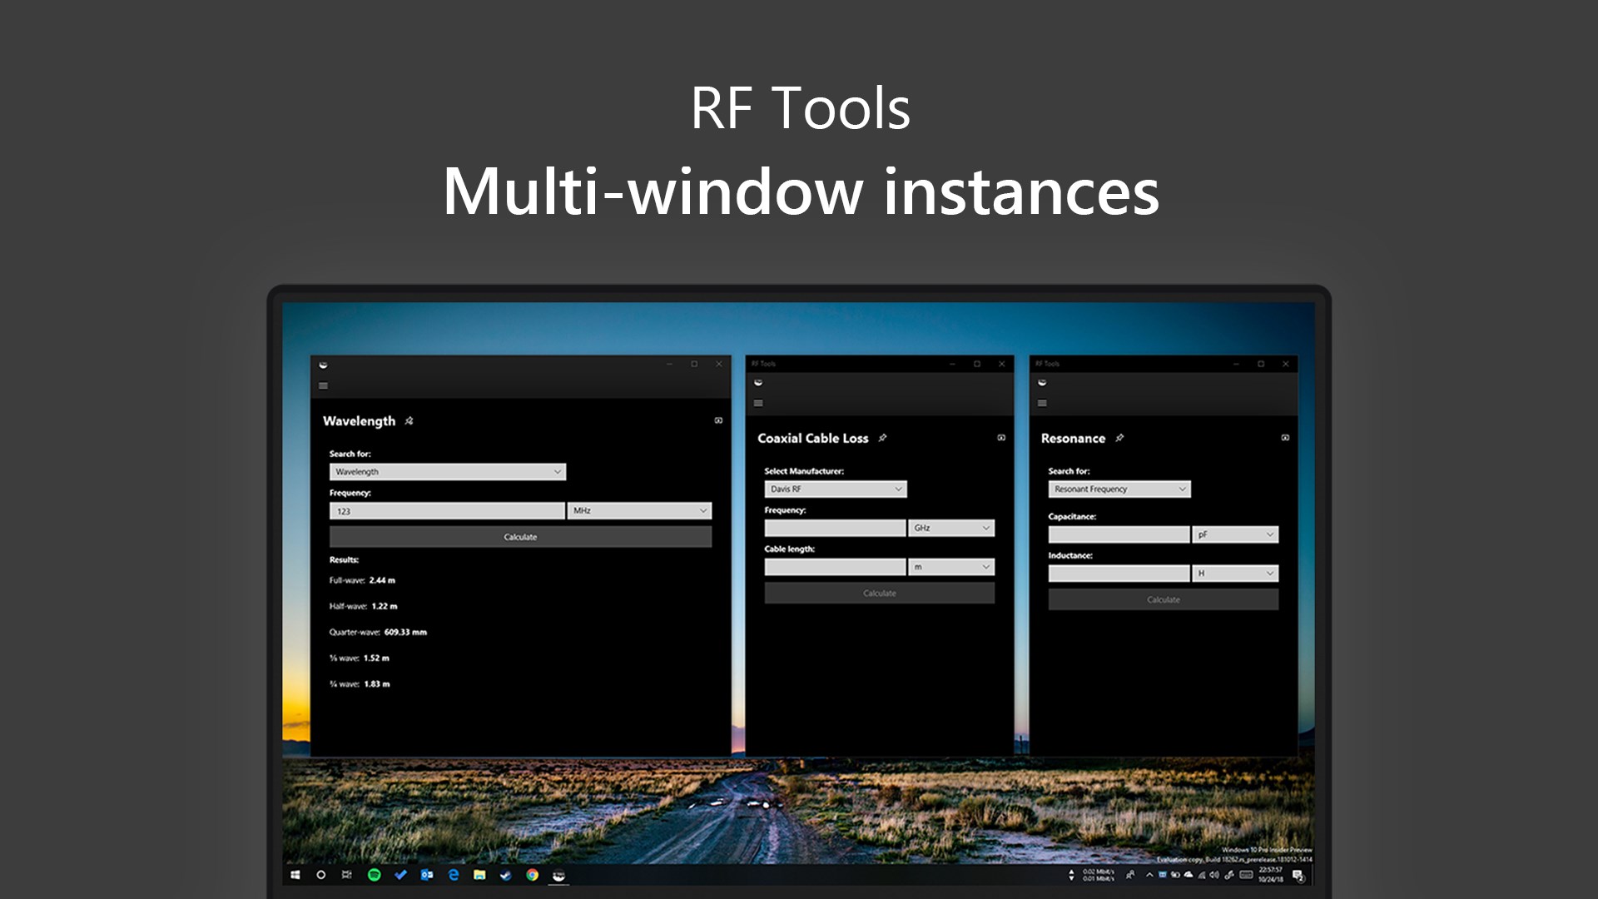Toggle the pin next to the Wavelength title
1598x899 pixels.
click(x=408, y=421)
